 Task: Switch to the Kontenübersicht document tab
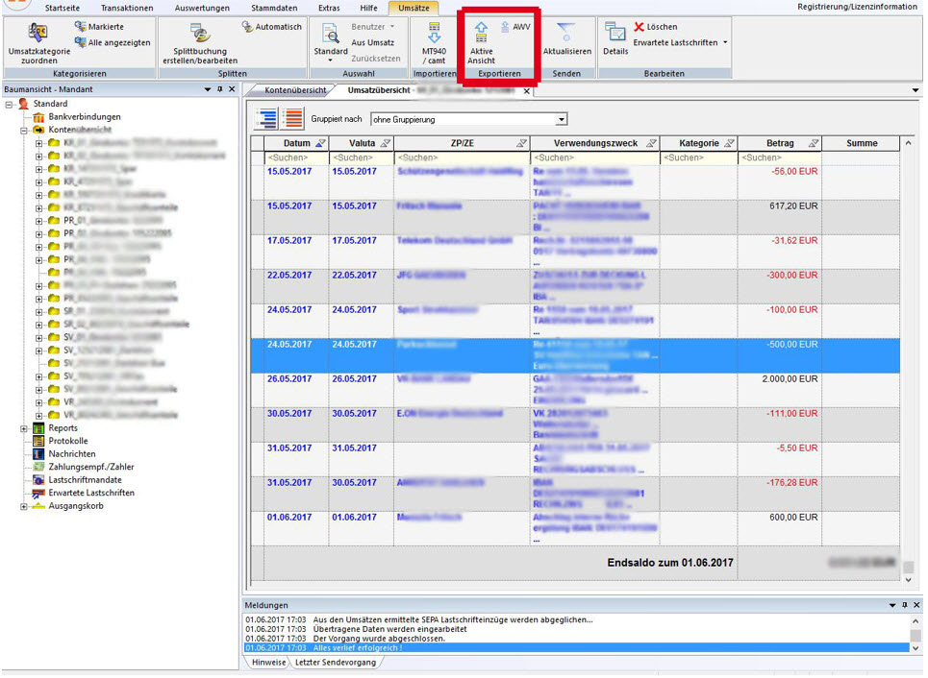[295, 90]
